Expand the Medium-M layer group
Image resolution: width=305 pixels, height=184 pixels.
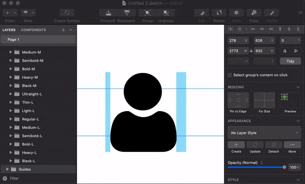click(11, 52)
